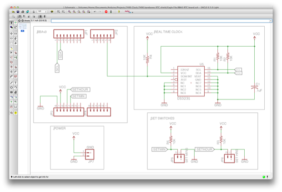This screenshot has width=282, height=192.
Task: Select the Invoke tool
Action: point(15,77)
